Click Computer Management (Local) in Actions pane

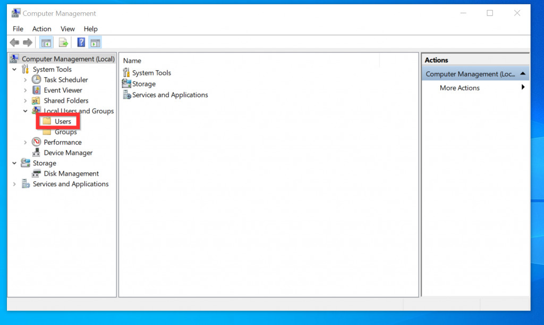click(470, 73)
